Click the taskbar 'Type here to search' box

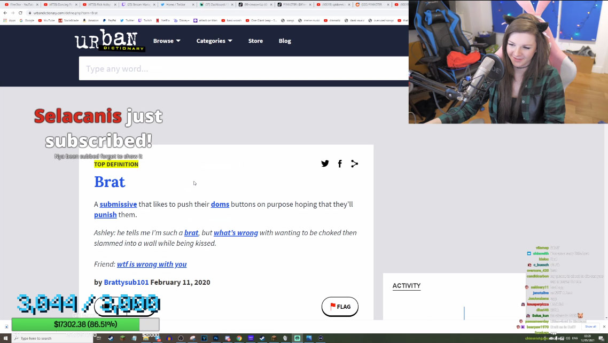tap(52, 338)
